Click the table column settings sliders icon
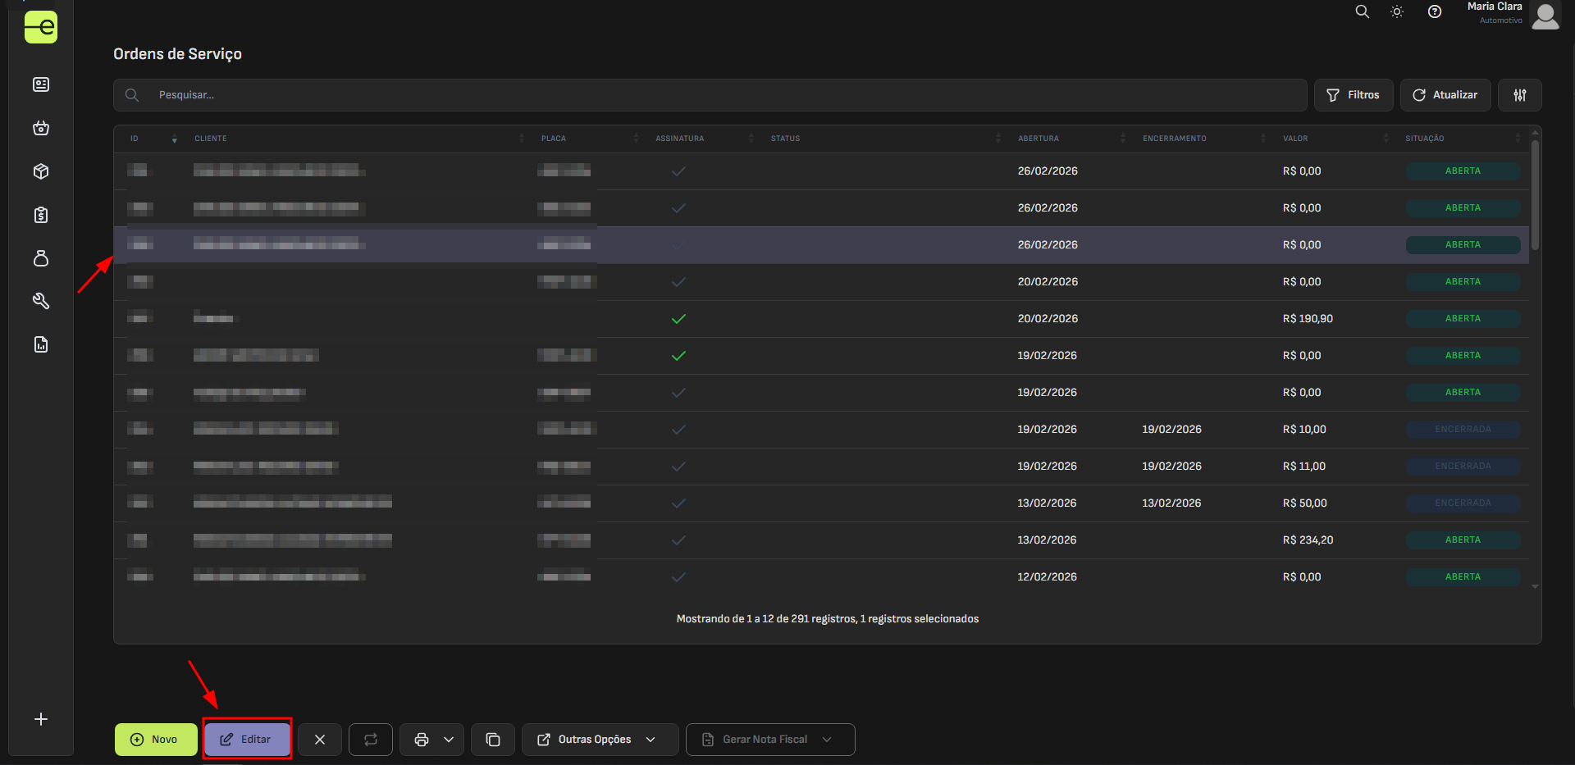 pos(1519,95)
